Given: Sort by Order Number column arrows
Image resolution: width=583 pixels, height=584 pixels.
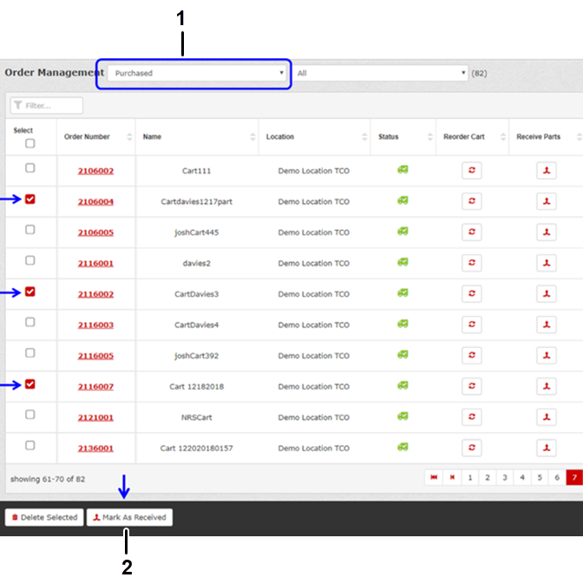Looking at the screenshot, I should pyautogui.click(x=129, y=137).
